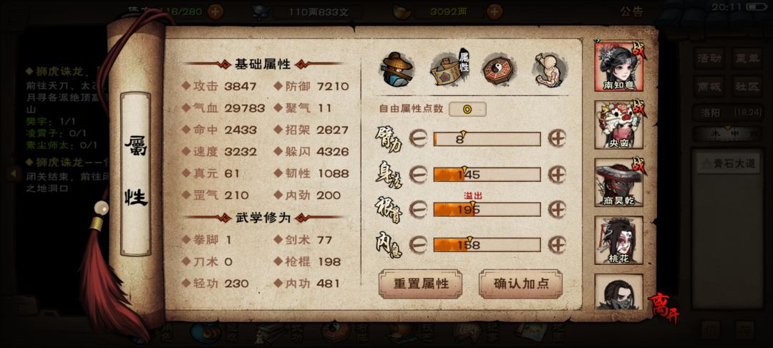Image resolution: width=773 pixels, height=348 pixels.
Task: Select the attribute scroll tab icon
Action: [x=449, y=69]
